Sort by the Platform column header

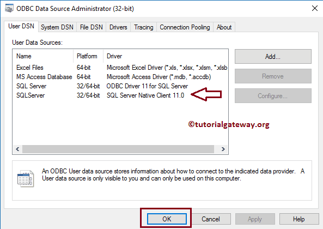pyautogui.click(x=88, y=56)
